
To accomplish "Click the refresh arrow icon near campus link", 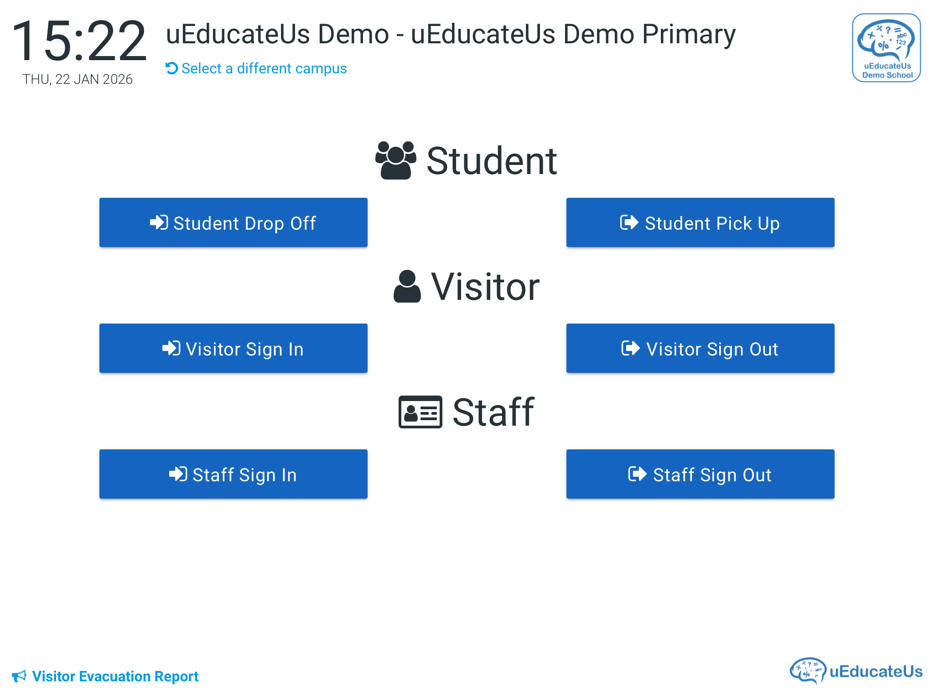I will (x=171, y=68).
